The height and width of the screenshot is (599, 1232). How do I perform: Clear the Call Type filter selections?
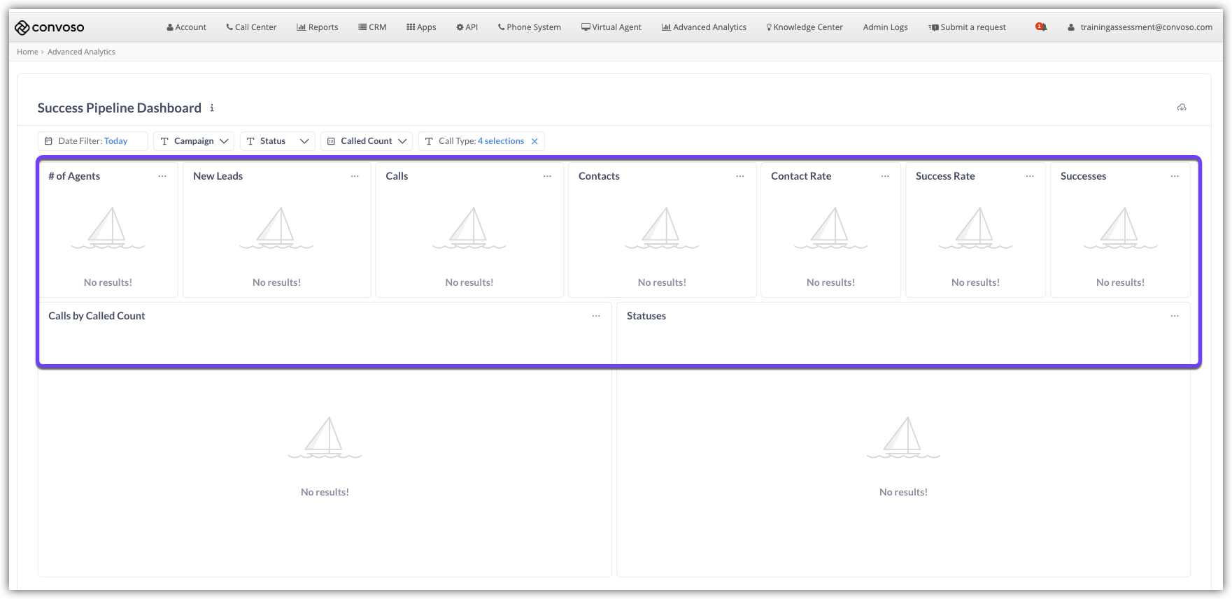534,141
